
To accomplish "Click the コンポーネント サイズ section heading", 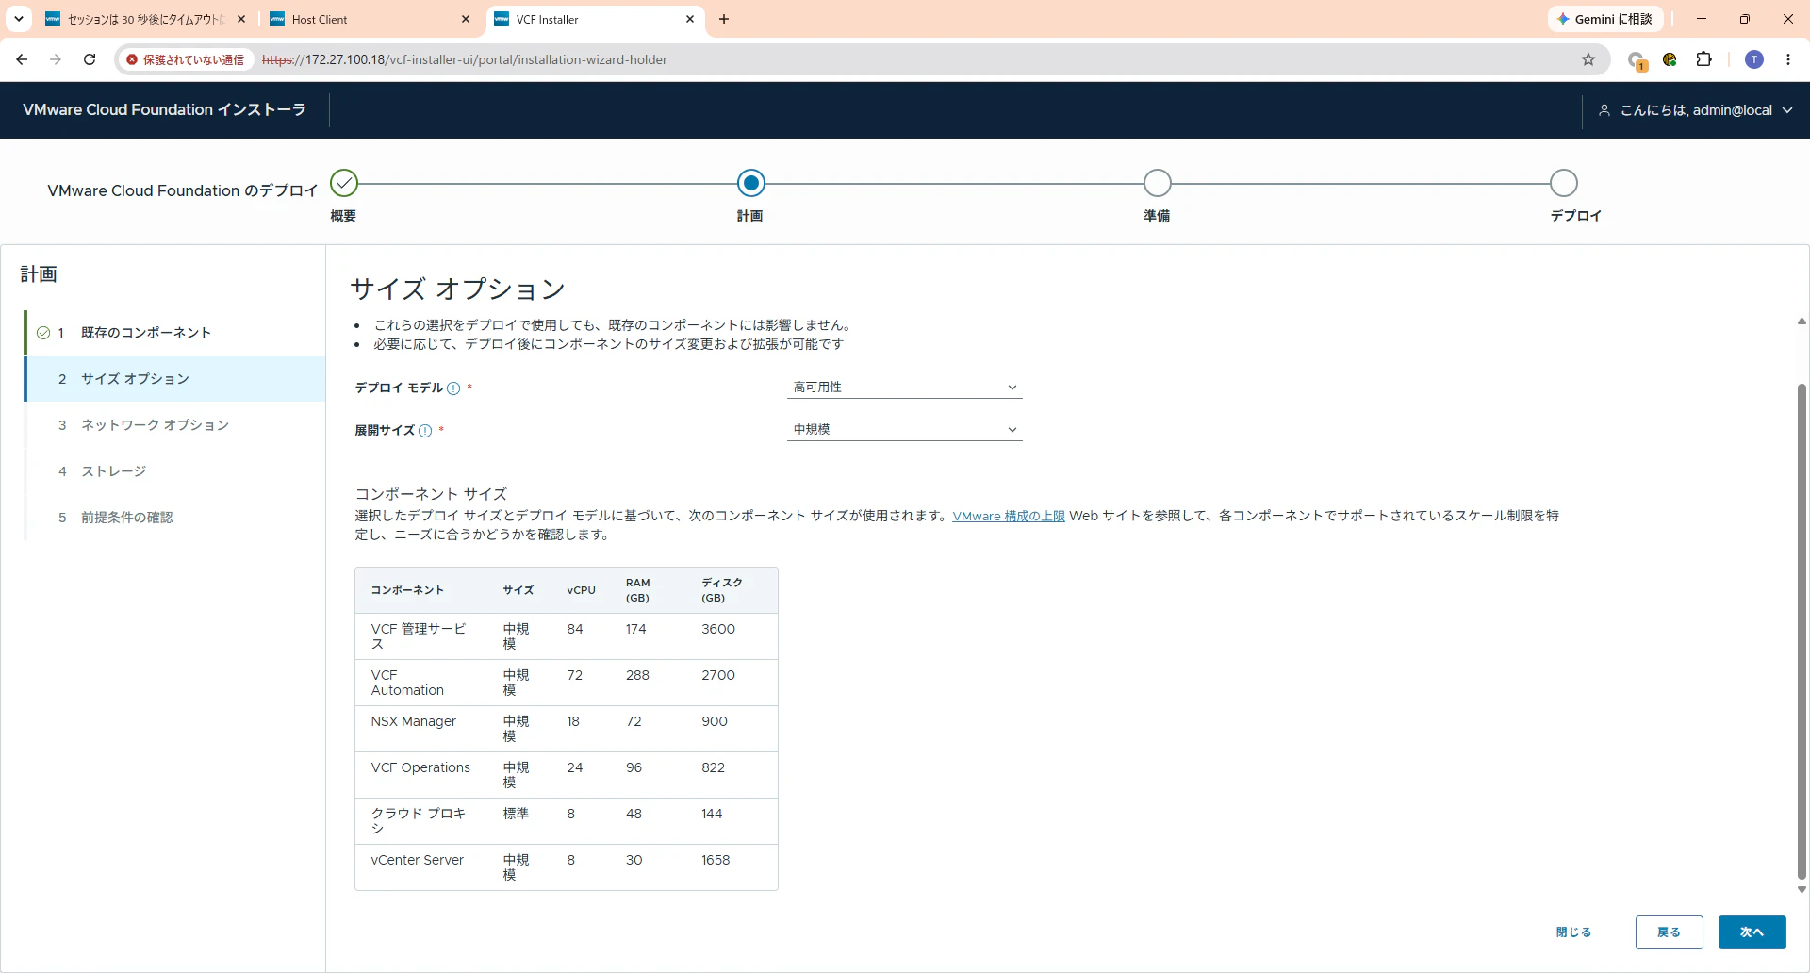I will (431, 494).
